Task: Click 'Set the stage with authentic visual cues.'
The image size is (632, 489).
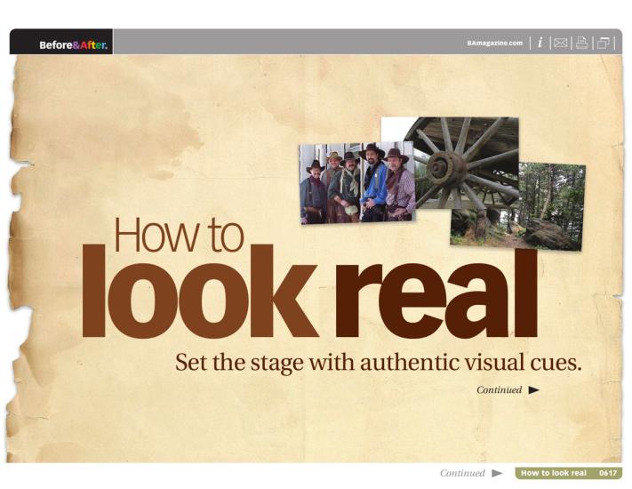Action: pyautogui.click(x=379, y=363)
